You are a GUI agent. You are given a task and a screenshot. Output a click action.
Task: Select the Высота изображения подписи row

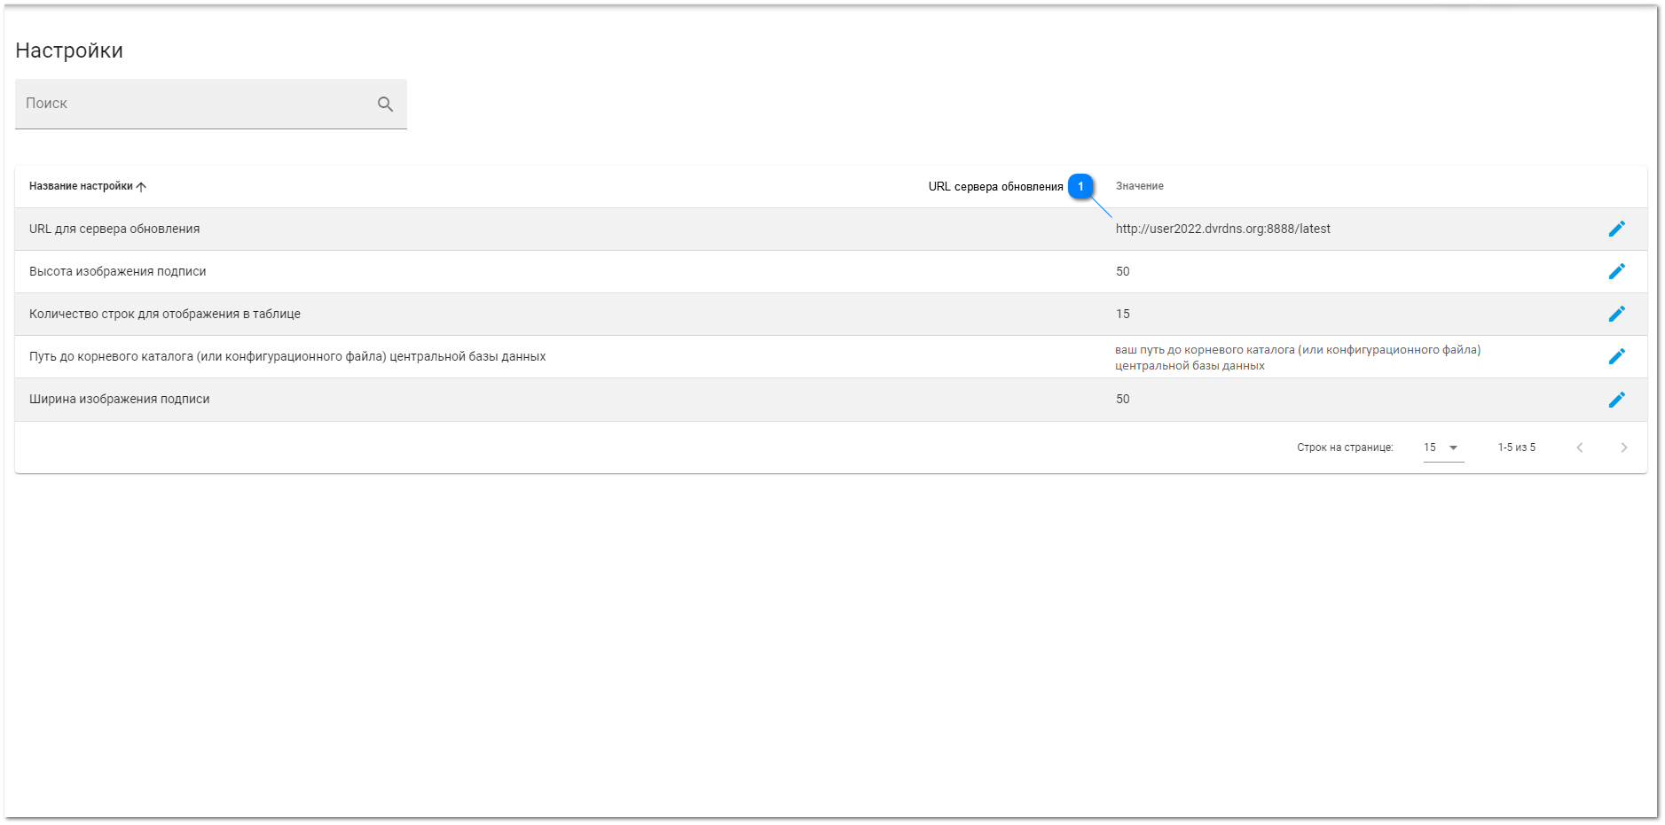tap(117, 271)
